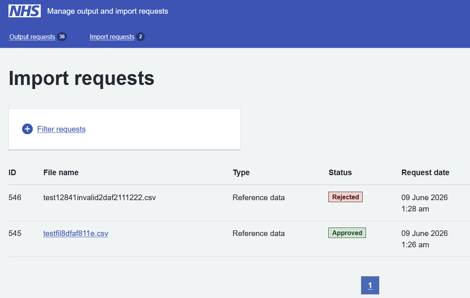This screenshot has height=298, width=470.
Task: Click the NHS logo
Action: [x=25, y=11]
